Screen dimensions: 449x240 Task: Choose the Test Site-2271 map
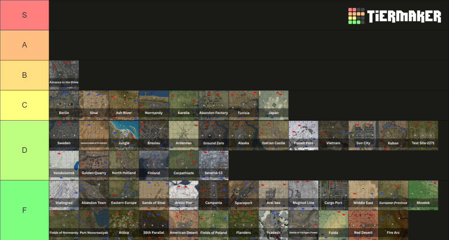pos(423,136)
